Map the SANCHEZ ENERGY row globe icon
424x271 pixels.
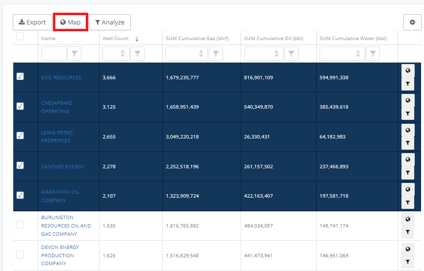(408, 159)
